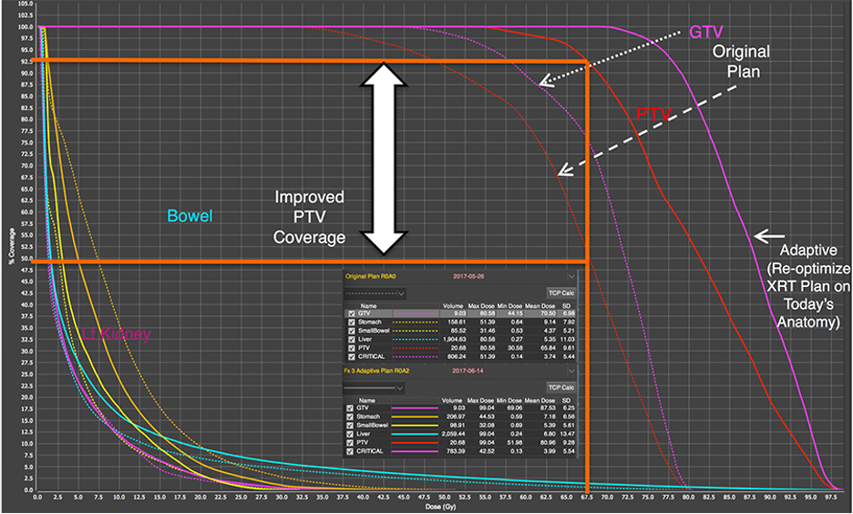The width and height of the screenshot is (853, 514).
Task: Select the Stomach row name in Original Plan table
Action: [x=370, y=322]
